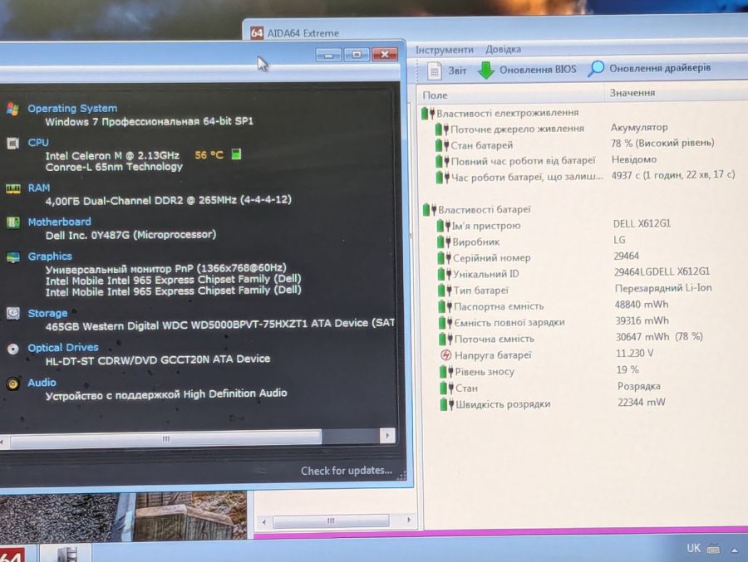Viewport: 748px width, 562px height.
Task: Click battery icon beside Повний час роботи від батареї
Action: 443,162
